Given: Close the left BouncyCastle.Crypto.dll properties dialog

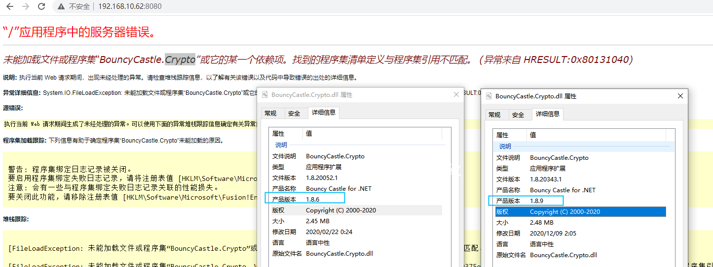Looking at the screenshot, I should [x=456, y=95].
